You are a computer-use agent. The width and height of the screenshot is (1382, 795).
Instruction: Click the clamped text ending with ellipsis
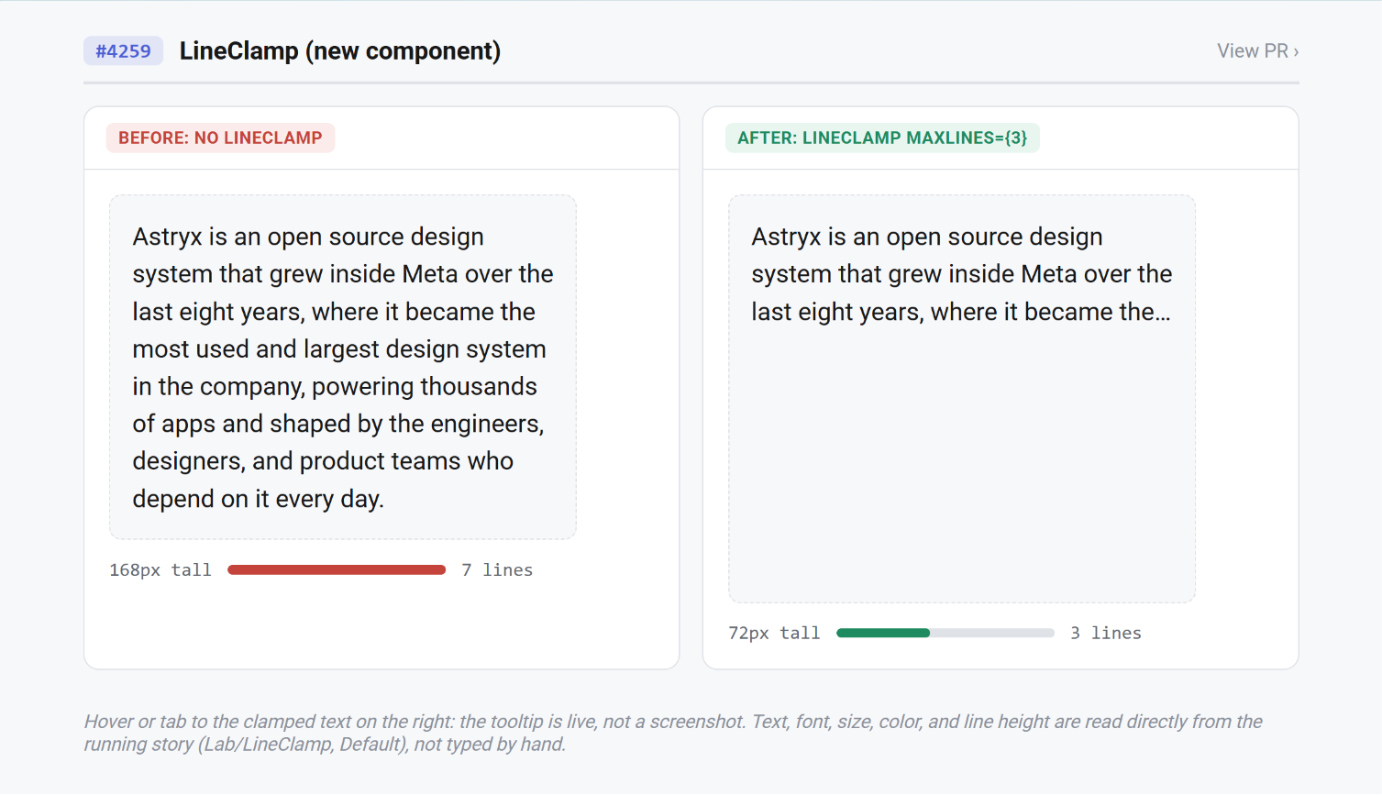961,274
